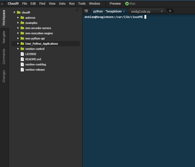Open the Window menu

coord(94,4)
